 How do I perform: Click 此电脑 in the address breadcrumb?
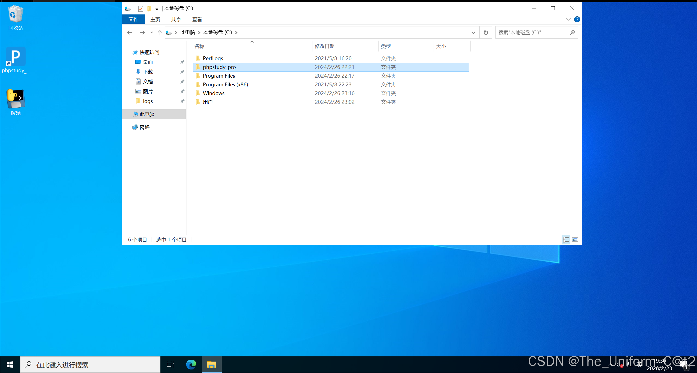click(187, 32)
